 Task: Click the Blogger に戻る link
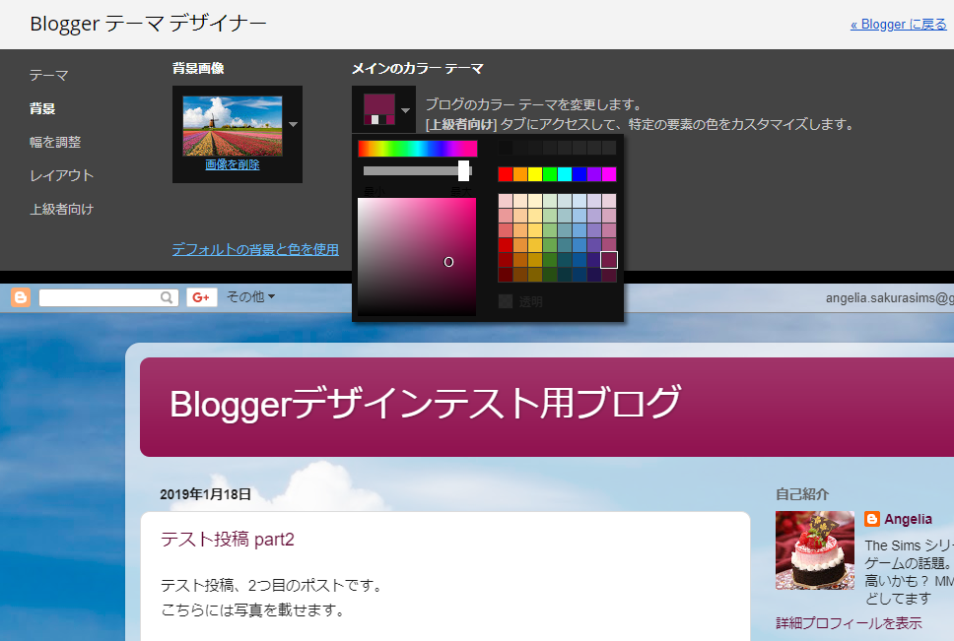coord(899,25)
